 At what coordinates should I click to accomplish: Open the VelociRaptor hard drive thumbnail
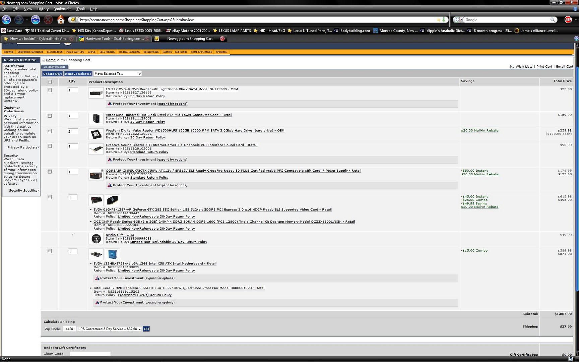[x=96, y=134]
